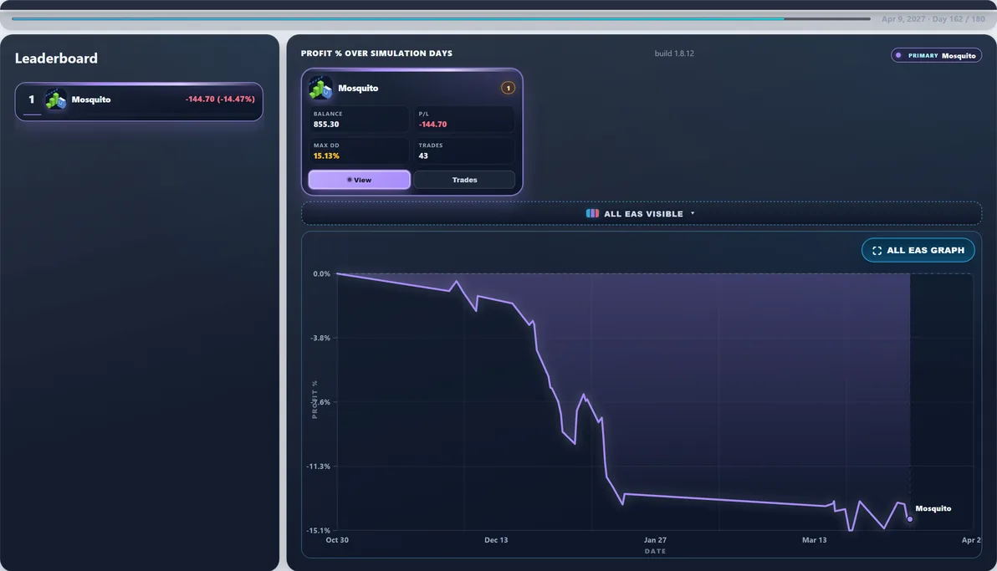Click the Jan 27 date axis label
997x571 pixels.
click(x=655, y=540)
